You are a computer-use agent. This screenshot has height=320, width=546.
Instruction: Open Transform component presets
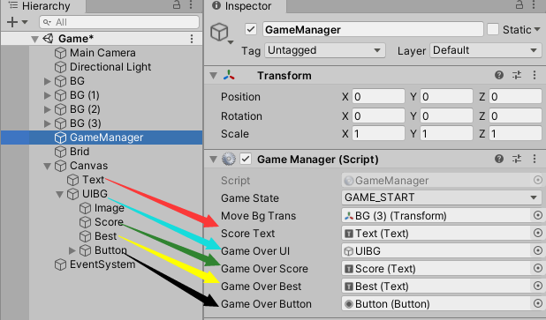[517, 75]
